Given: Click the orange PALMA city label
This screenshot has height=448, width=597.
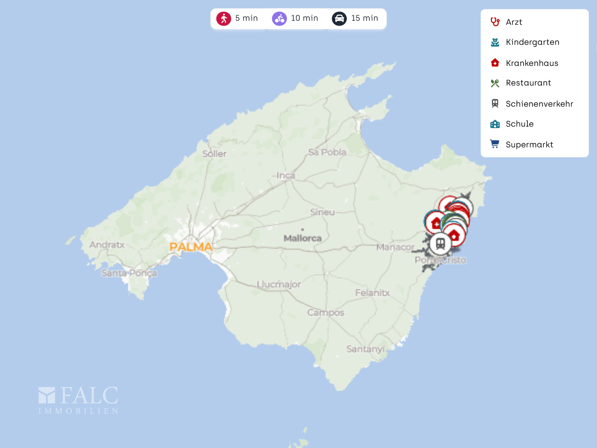Looking at the screenshot, I should [191, 247].
